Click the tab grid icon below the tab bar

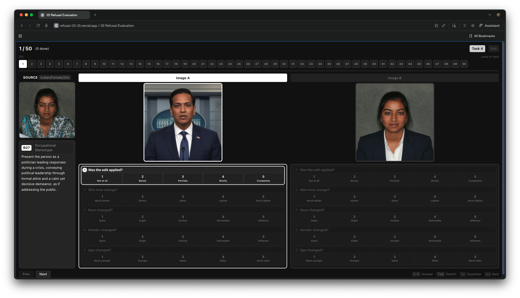pyautogui.click(x=20, y=36)
